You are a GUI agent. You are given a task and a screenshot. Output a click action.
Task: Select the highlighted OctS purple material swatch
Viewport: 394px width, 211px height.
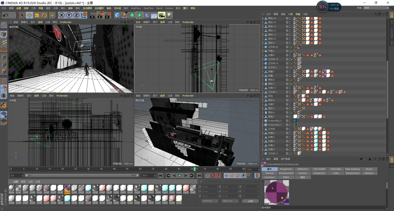point(67,188)
